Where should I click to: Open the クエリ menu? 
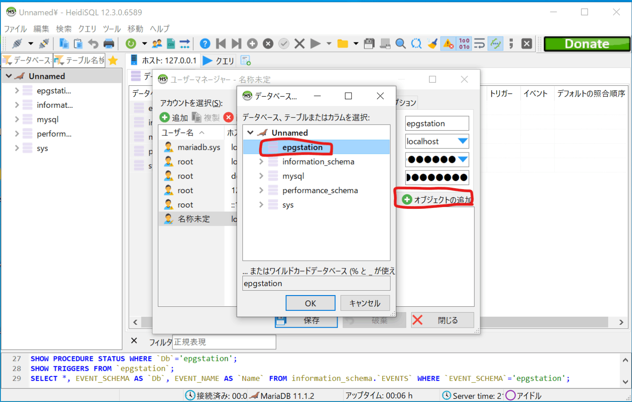(87, 29)
